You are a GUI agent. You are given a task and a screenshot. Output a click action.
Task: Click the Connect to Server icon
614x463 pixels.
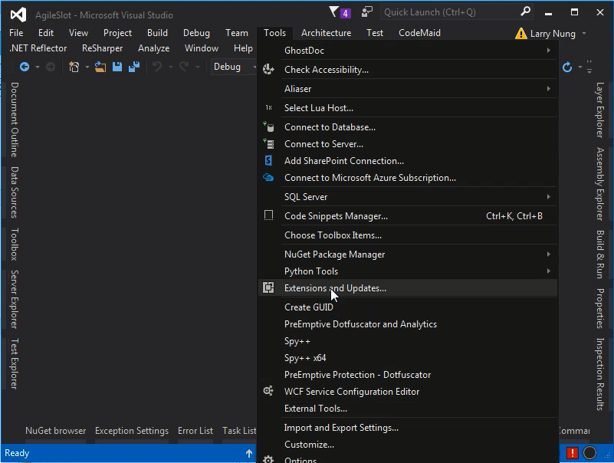[x=268, y=144]
